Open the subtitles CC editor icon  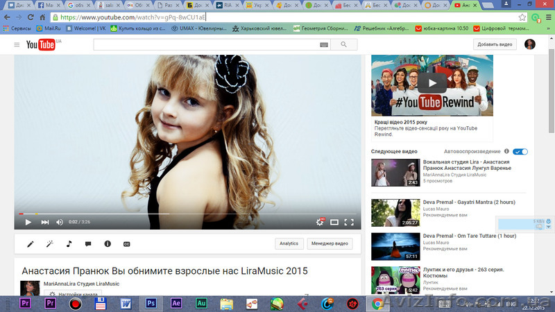pyautogui.click(x=126, y=244)
